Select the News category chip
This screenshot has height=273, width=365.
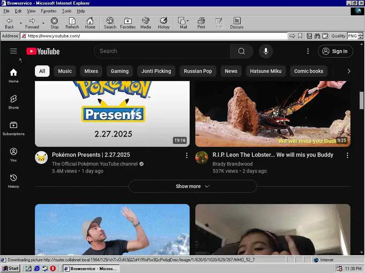point(231,71)
